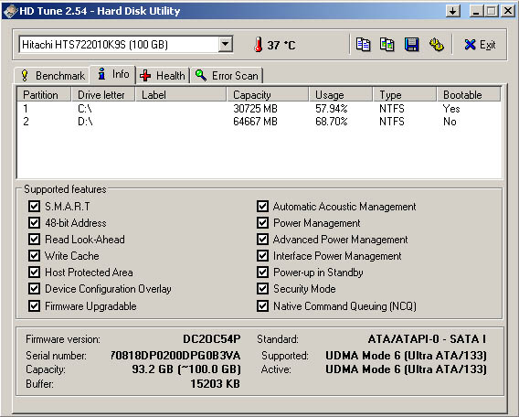This screenshot has width=519, height=417.
Task: Click the thermometer temperature icon
Action: tap(259, 45)
